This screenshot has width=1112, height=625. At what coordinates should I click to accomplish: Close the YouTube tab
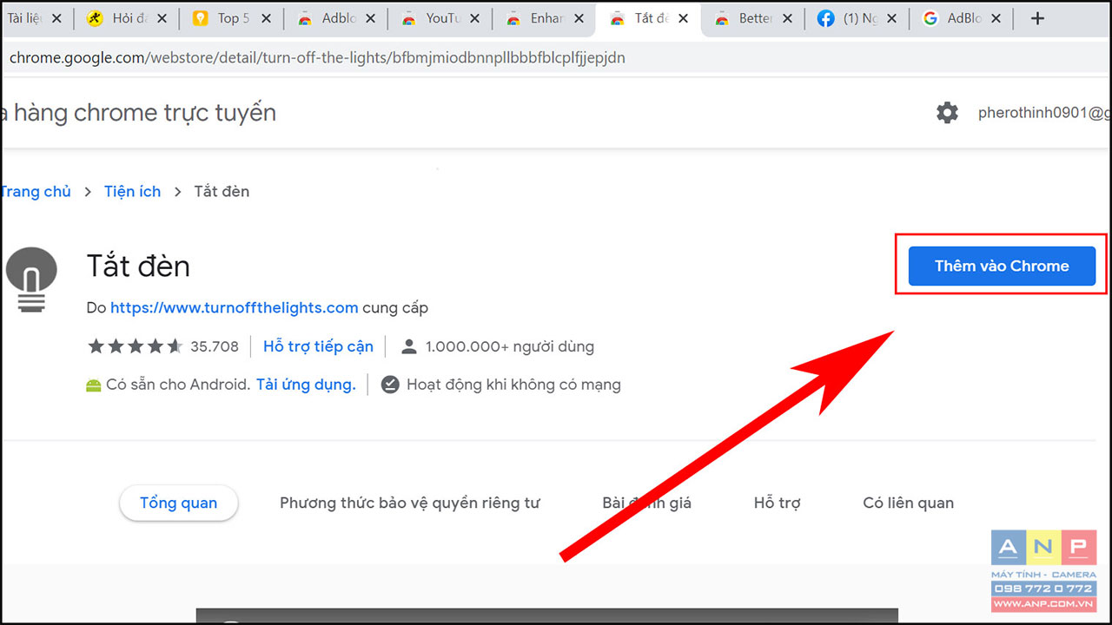click(474, 18)
